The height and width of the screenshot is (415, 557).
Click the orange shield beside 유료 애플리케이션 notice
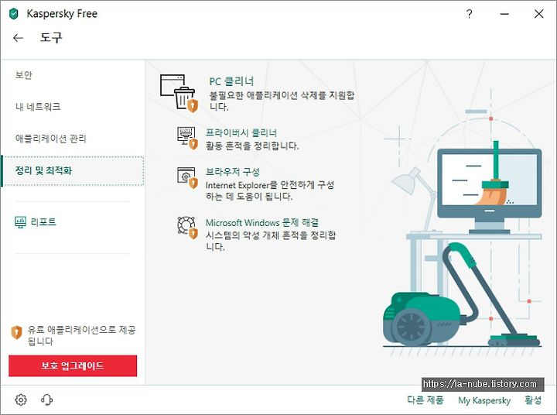16,332
